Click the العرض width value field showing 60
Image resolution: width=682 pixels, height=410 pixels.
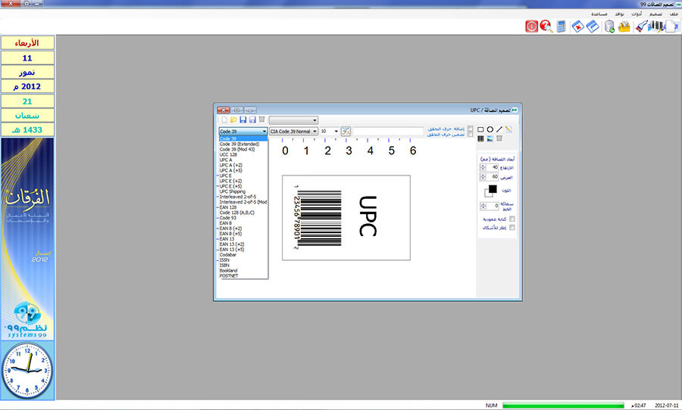click(492, 177)
